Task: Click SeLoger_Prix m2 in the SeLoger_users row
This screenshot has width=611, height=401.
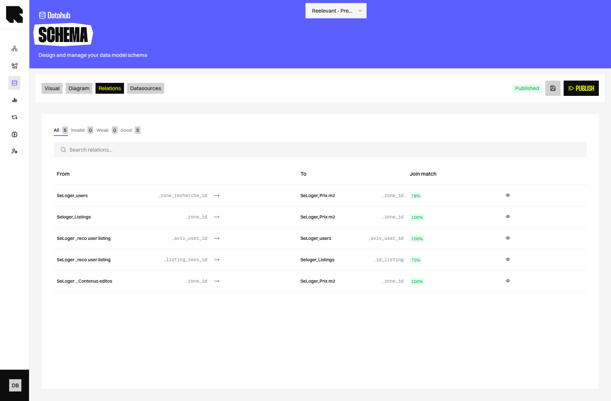Action: click(x=318, y=196)
